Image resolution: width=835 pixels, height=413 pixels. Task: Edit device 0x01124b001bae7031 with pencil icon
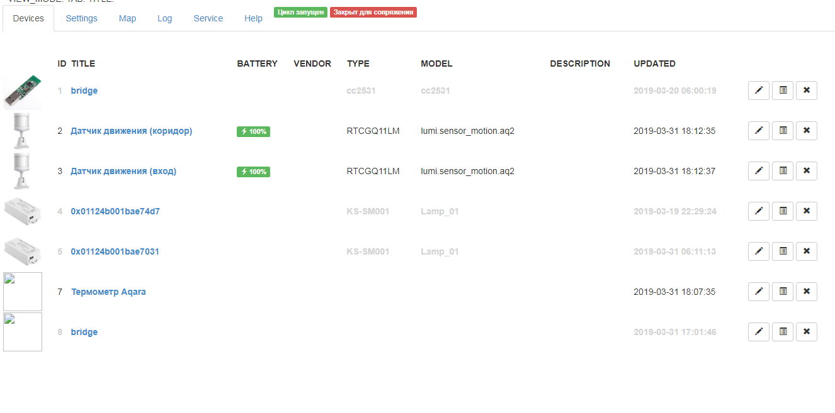pos(759,251)
